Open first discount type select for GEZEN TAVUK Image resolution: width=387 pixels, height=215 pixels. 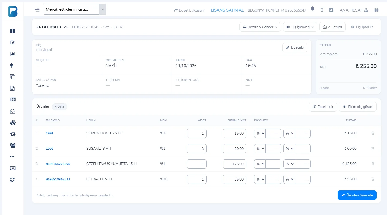pyautogui.click(x=260, y=164)
